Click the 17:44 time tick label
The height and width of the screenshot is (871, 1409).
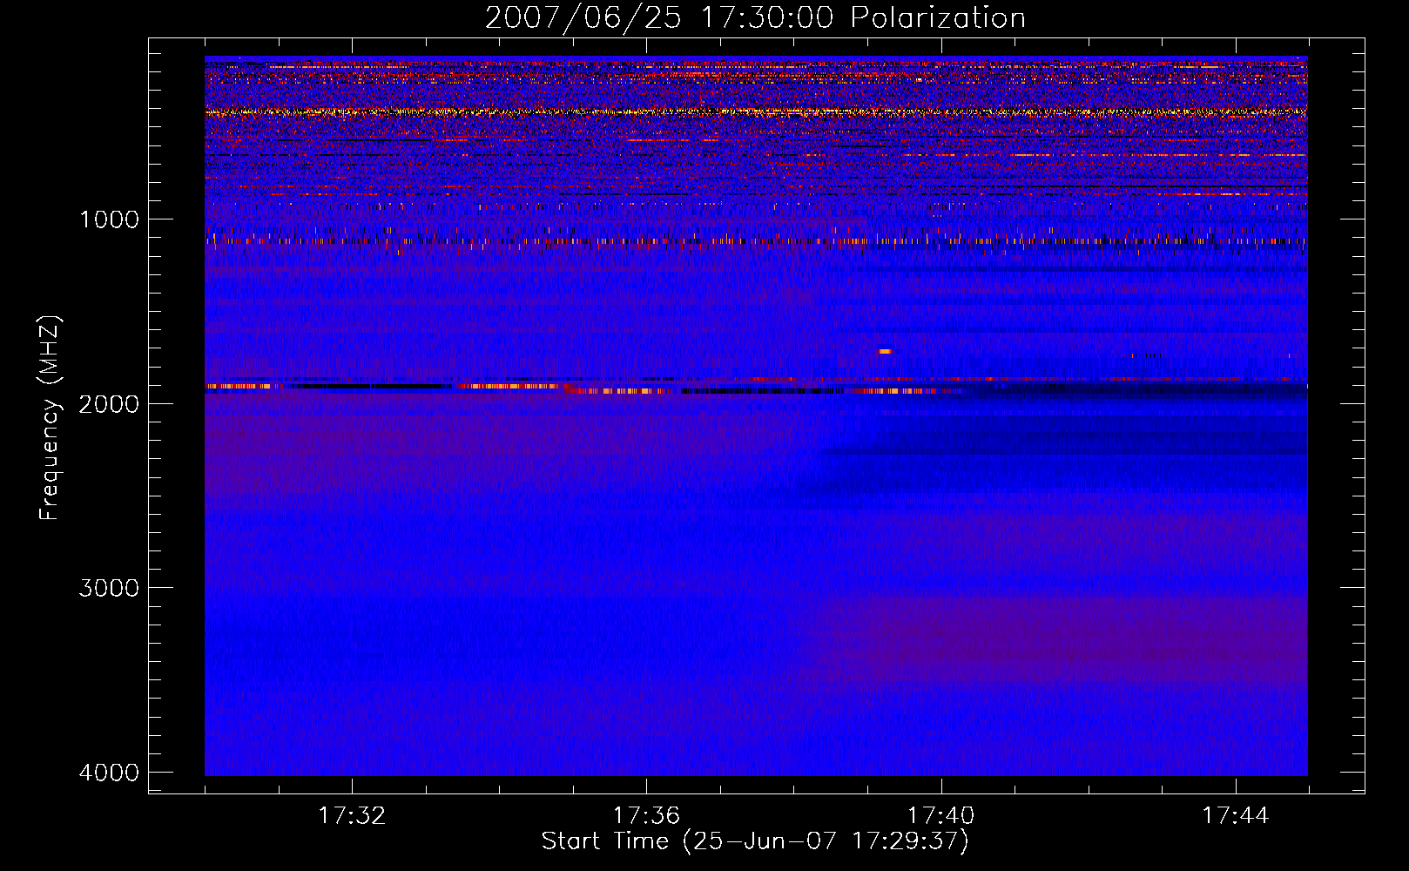[x=1236, y=816]
